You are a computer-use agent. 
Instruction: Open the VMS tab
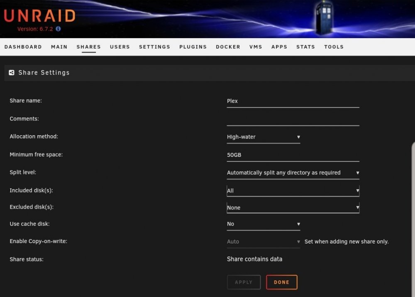256,47
